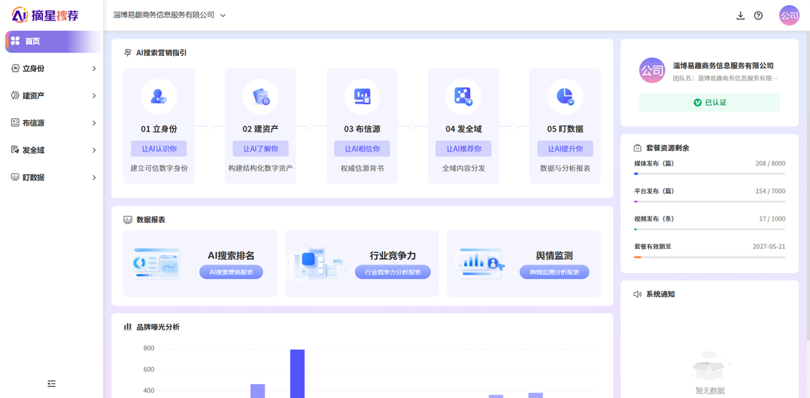Click the company profile card avatar

point(652,70)
